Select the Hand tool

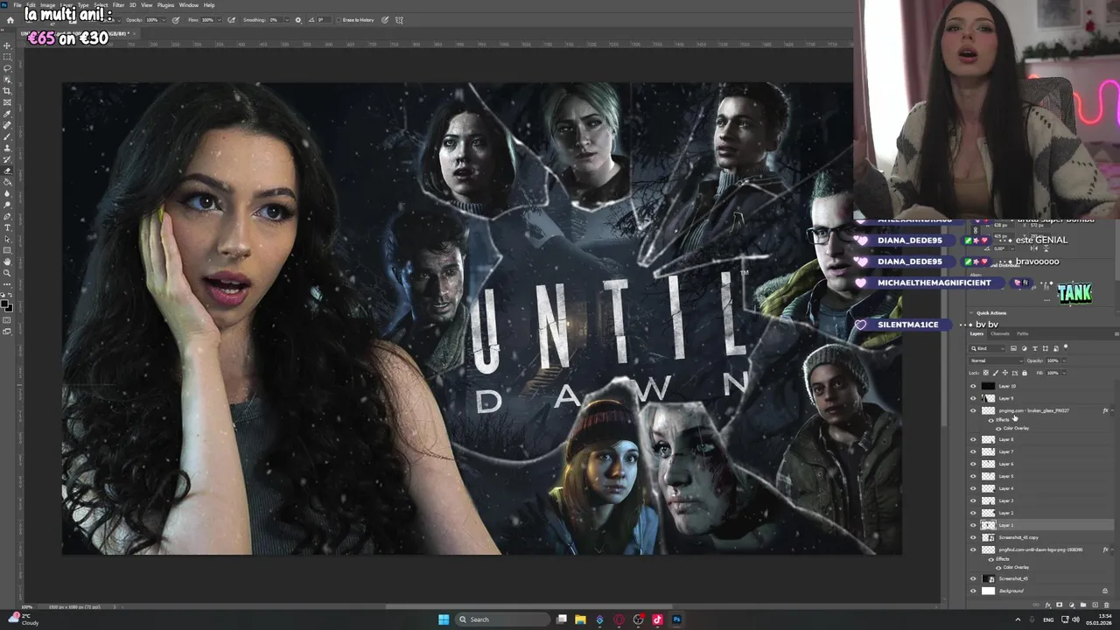[8, 262]
